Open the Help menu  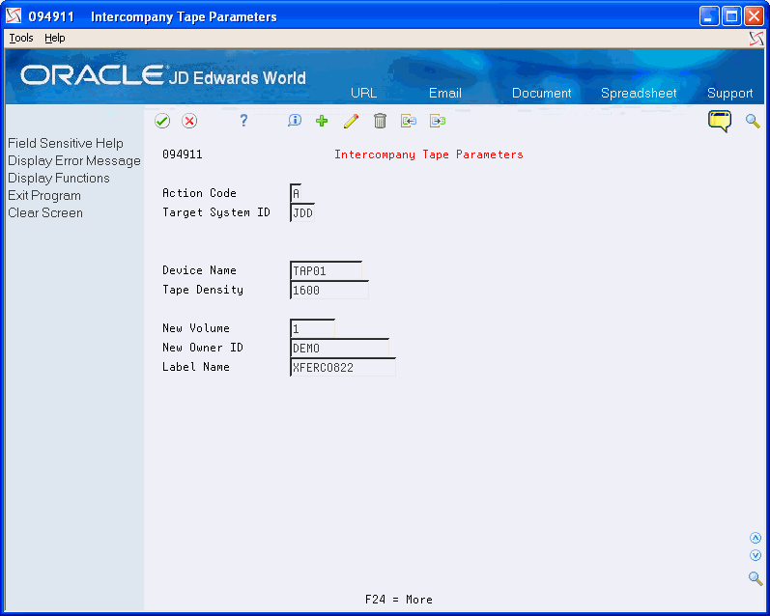54,38
